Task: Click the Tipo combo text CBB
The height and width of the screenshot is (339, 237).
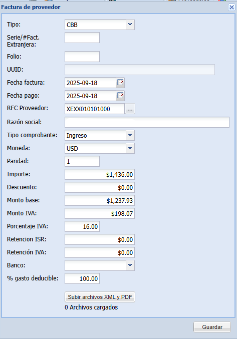Action: (x=95, y=25)
